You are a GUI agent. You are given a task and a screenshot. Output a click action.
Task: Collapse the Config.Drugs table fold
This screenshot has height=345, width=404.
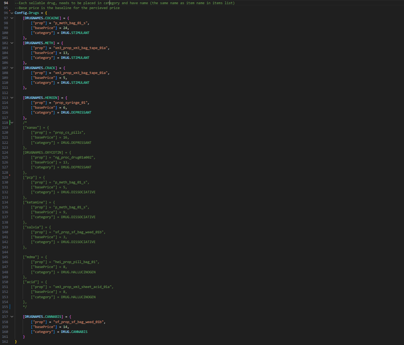click(12, 13)
